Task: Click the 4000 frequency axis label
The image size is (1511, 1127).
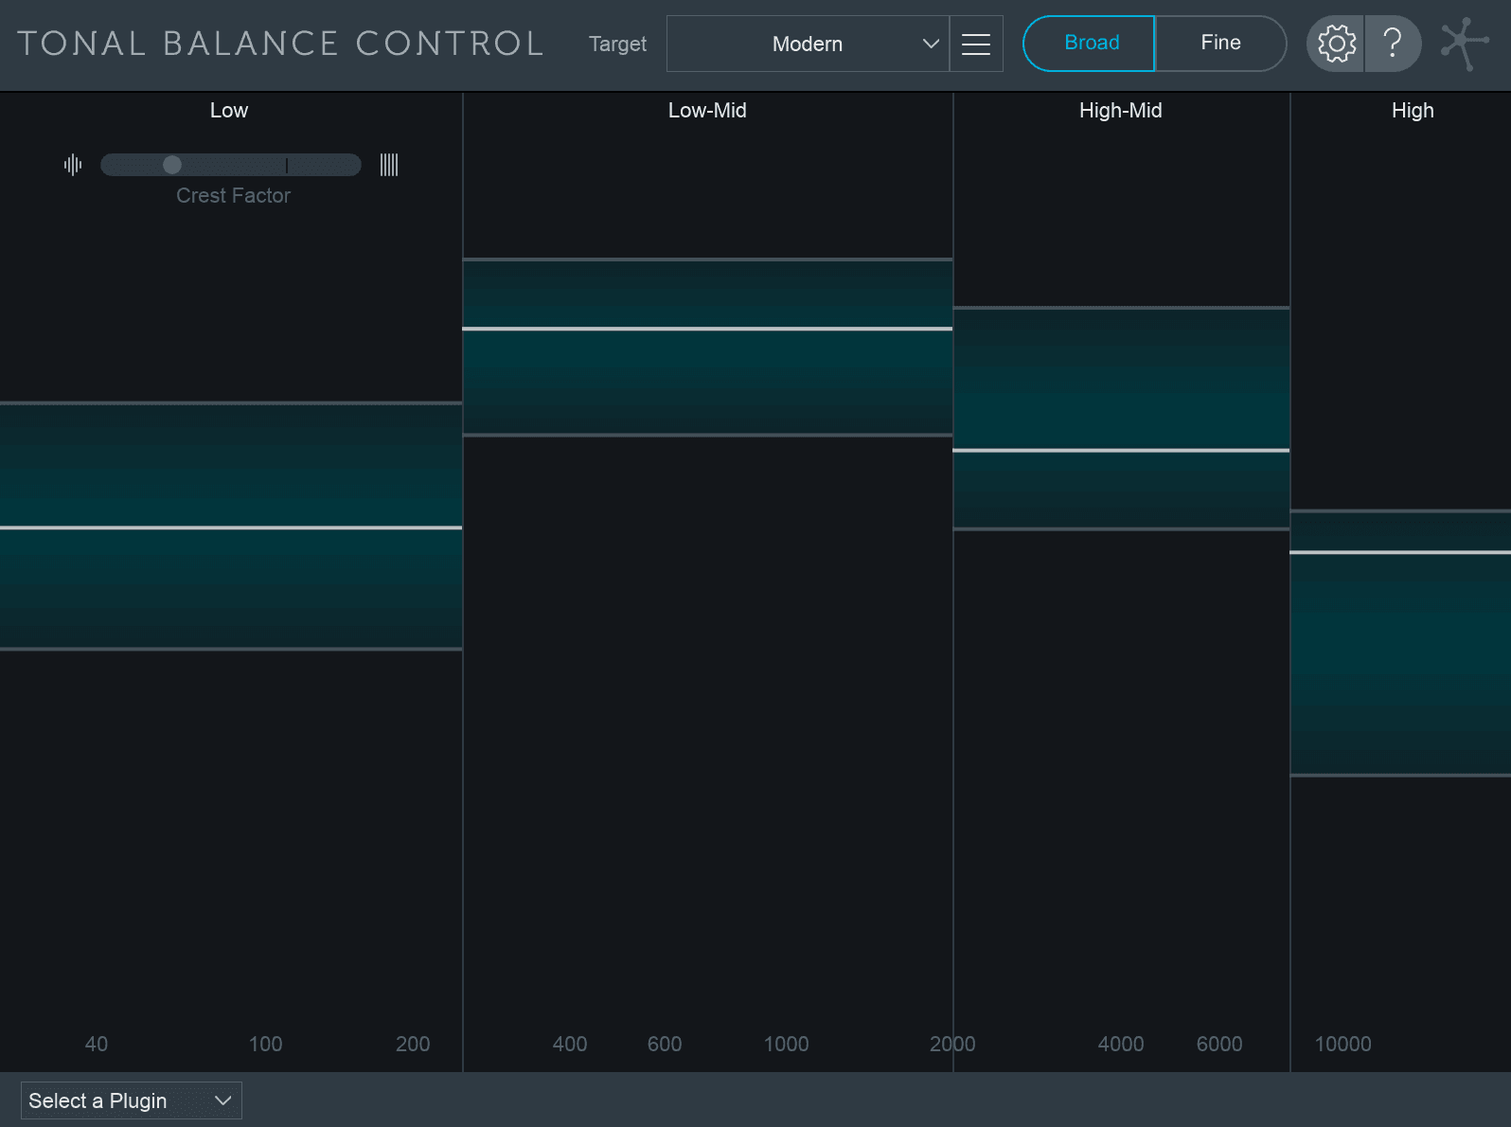Action: [x=1121, y=1044]
